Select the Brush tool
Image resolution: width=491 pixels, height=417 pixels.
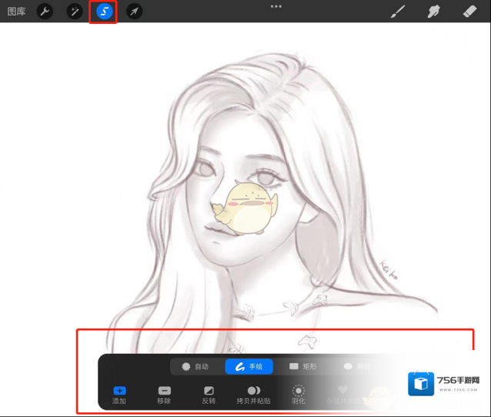397,12
